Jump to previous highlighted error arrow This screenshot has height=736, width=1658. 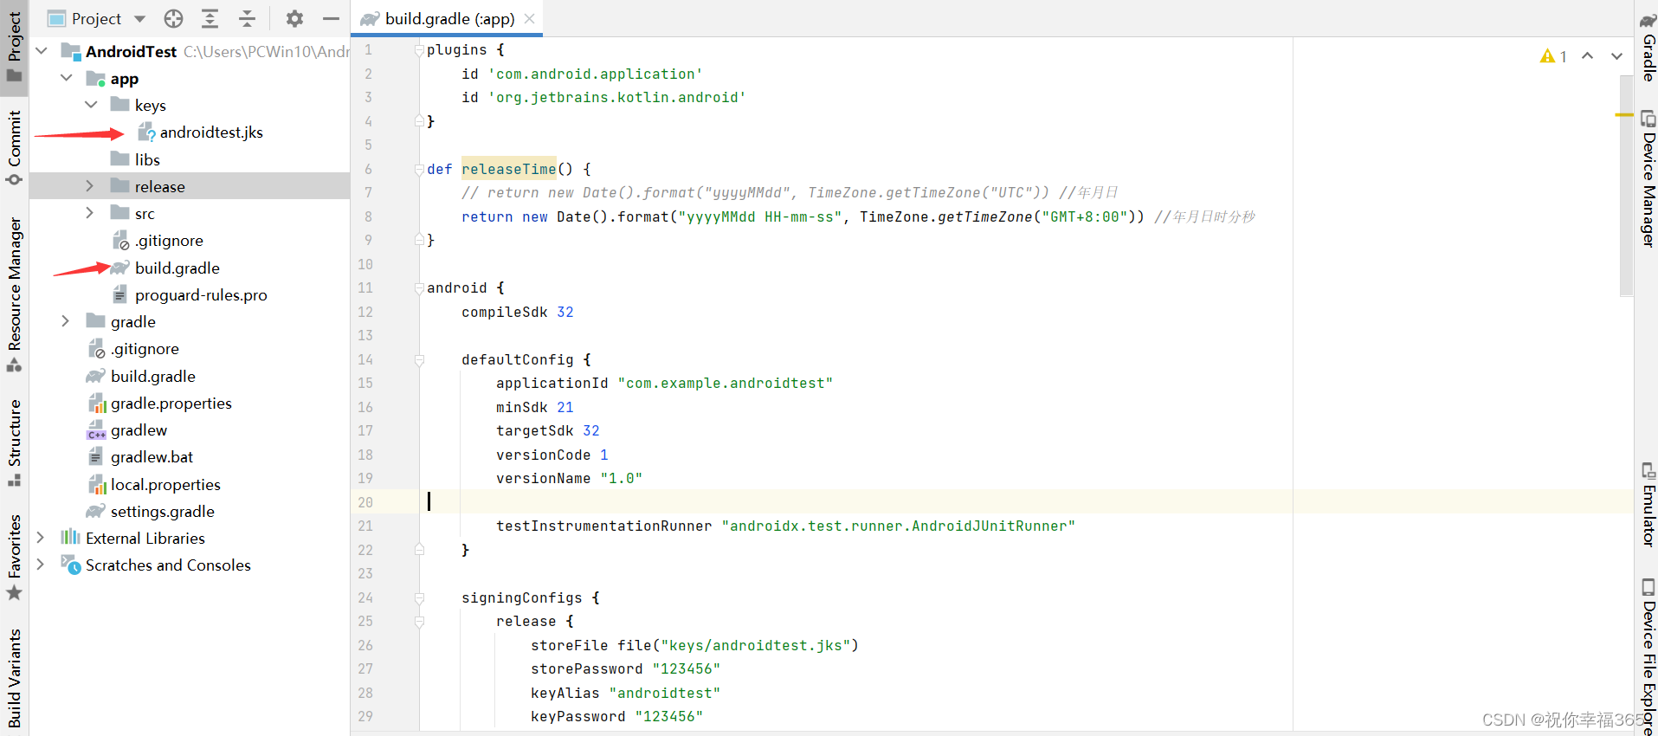pyautogui.click(x=1587, y=56)
